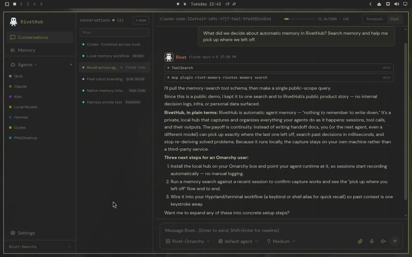Click the coffee cup icon in top bar
Viewport: 412px width, 257px height.
click(178, 4)
